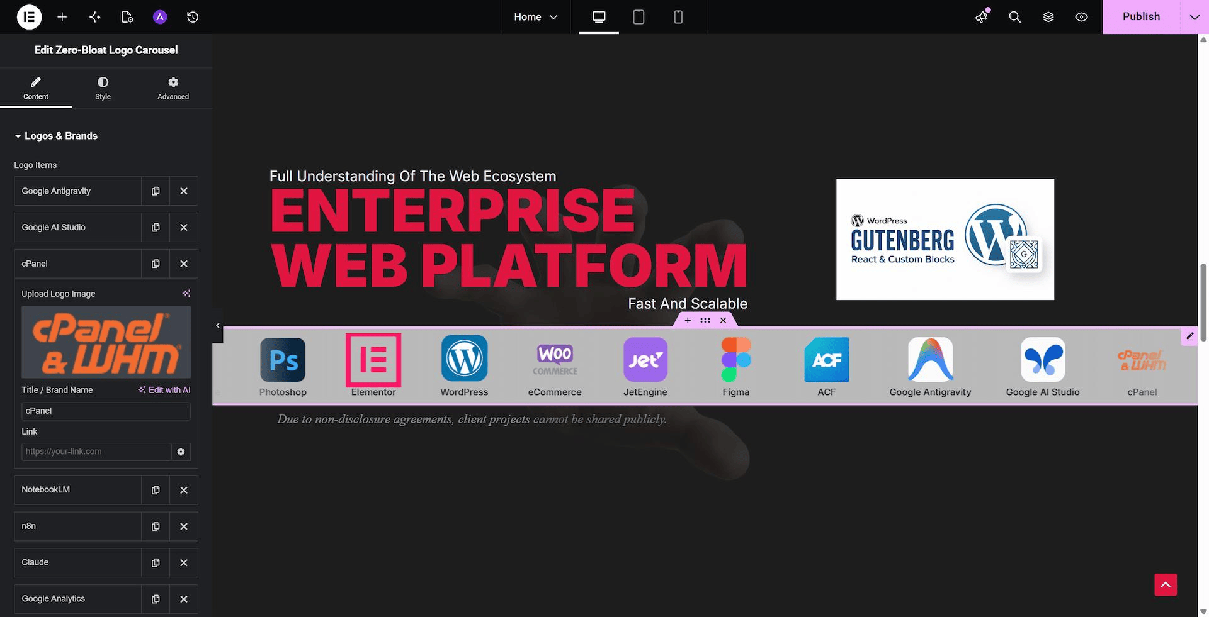
Task: Duplicate the n8n logo item
Action: [x=156, y=526]
